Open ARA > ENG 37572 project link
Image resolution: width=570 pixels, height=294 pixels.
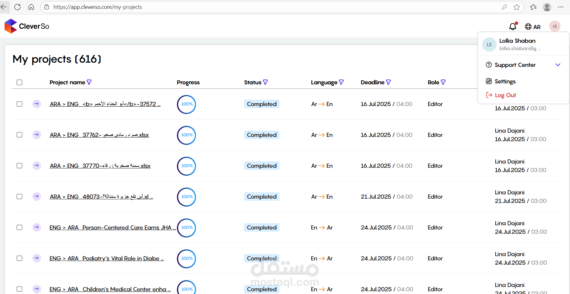pyautogui.click(x=105, y=104)
